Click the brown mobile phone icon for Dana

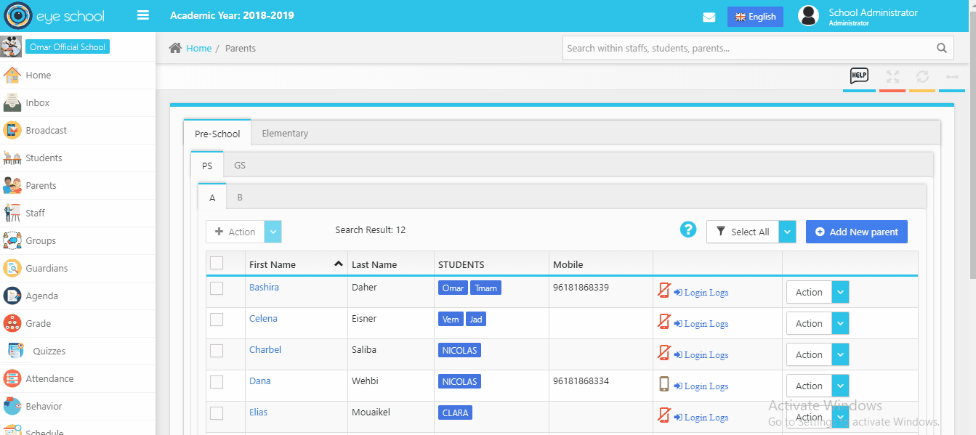click(664, 384)
